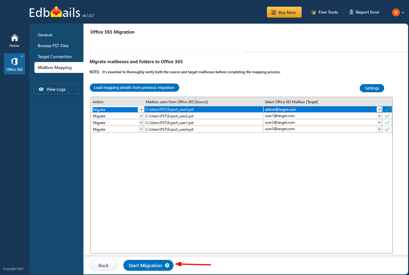Click the shopping cart Buy Now button
This screenshot has height=275, width=409.
point(284,12)
